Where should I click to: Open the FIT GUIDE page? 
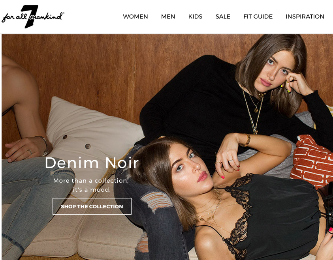point(258,17)
